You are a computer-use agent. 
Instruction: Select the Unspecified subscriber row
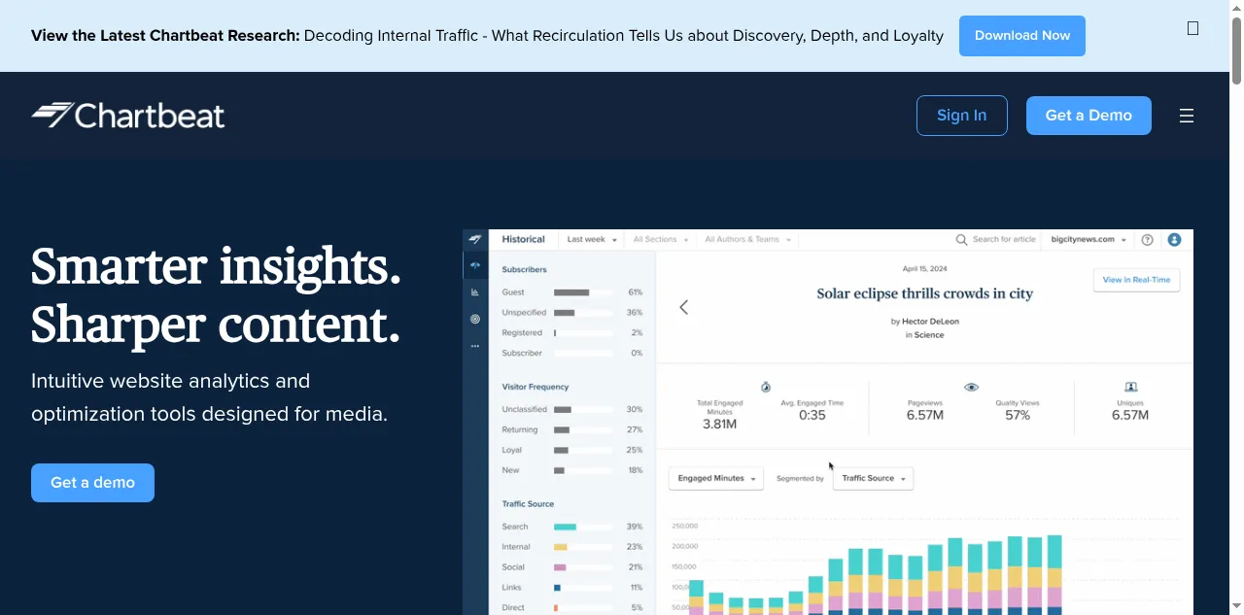[x=571, y=313]
